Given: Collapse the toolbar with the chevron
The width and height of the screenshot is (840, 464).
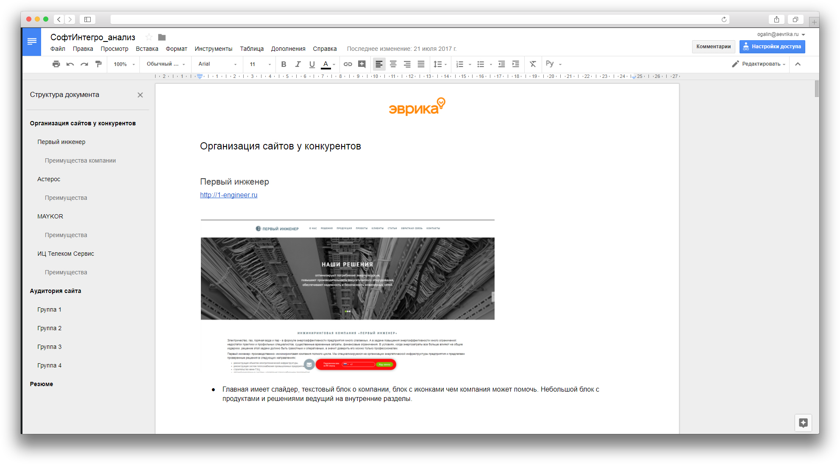Looking at the screenshot, I should pyautogui.click(x=798, y=64).
